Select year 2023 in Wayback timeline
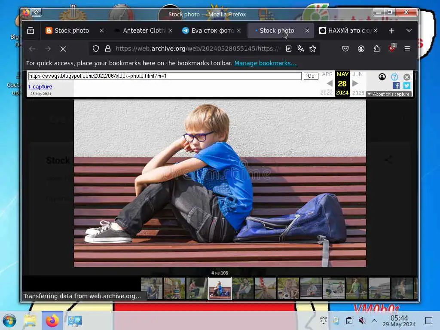Image resolution: width=440 pixels, height=330 pixels. point(327,93)
